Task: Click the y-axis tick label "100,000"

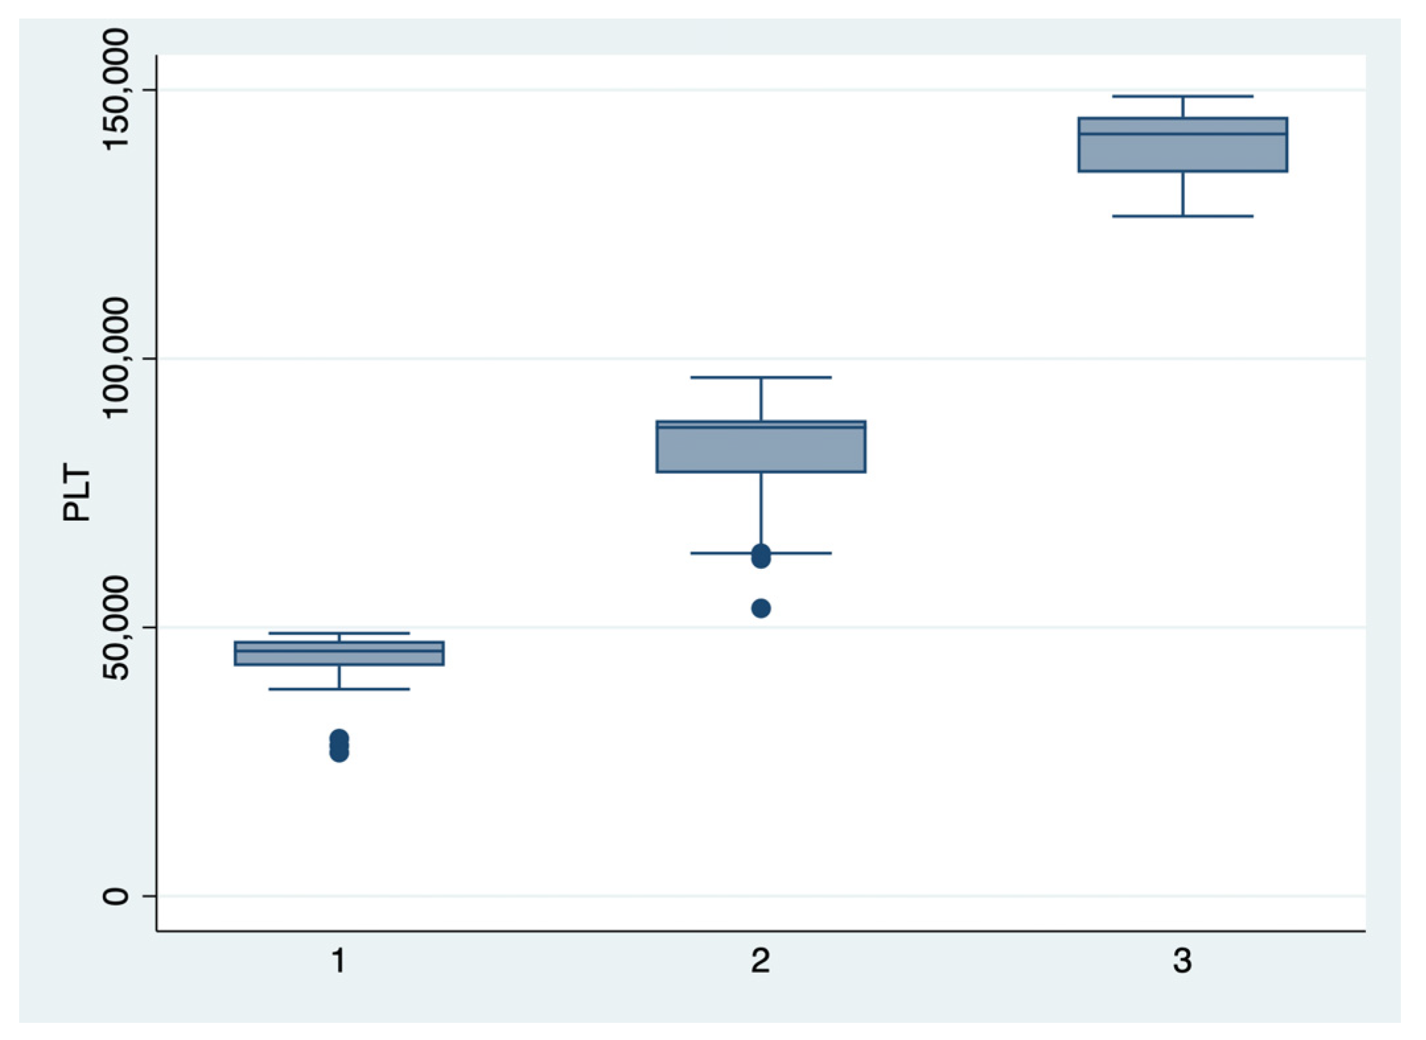Action: pyautogui.click(x=116, y=357)
